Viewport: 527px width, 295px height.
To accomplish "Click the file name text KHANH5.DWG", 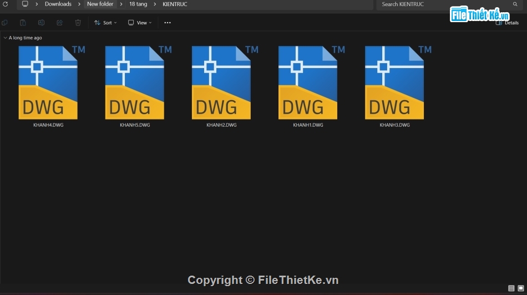I will [x=135, y=125].
